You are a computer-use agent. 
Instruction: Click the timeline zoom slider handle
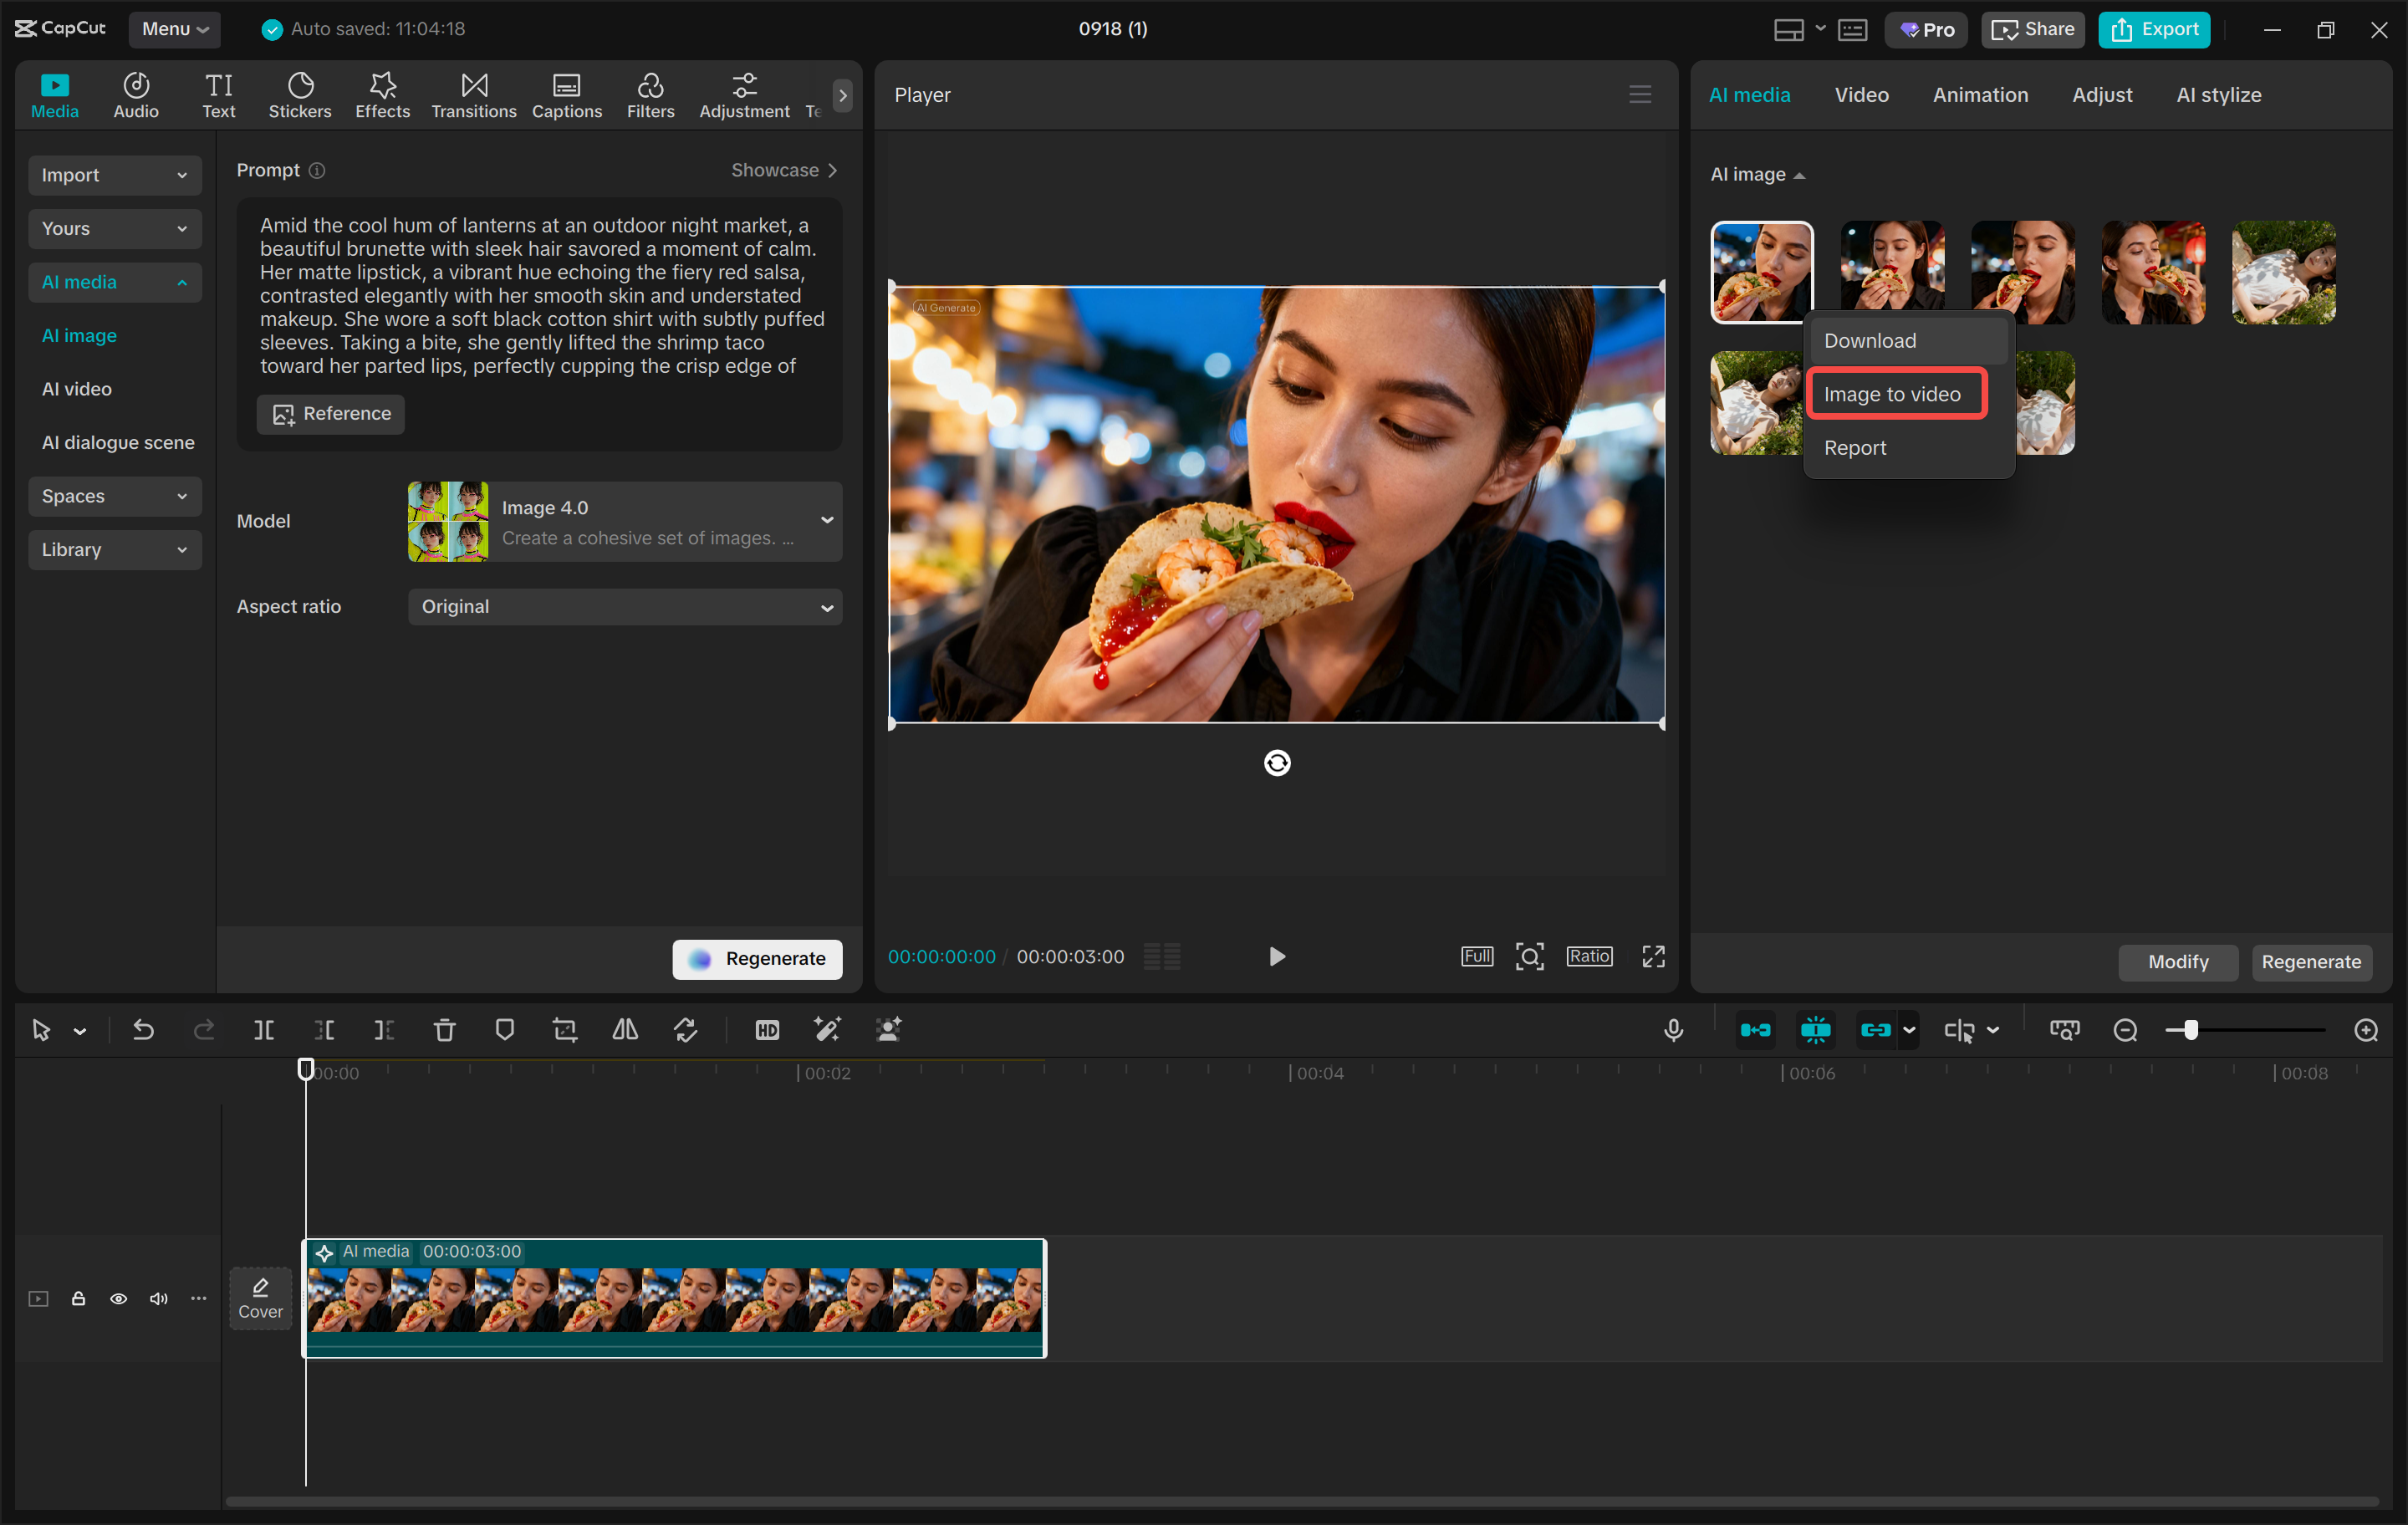click(2190, 1030)
